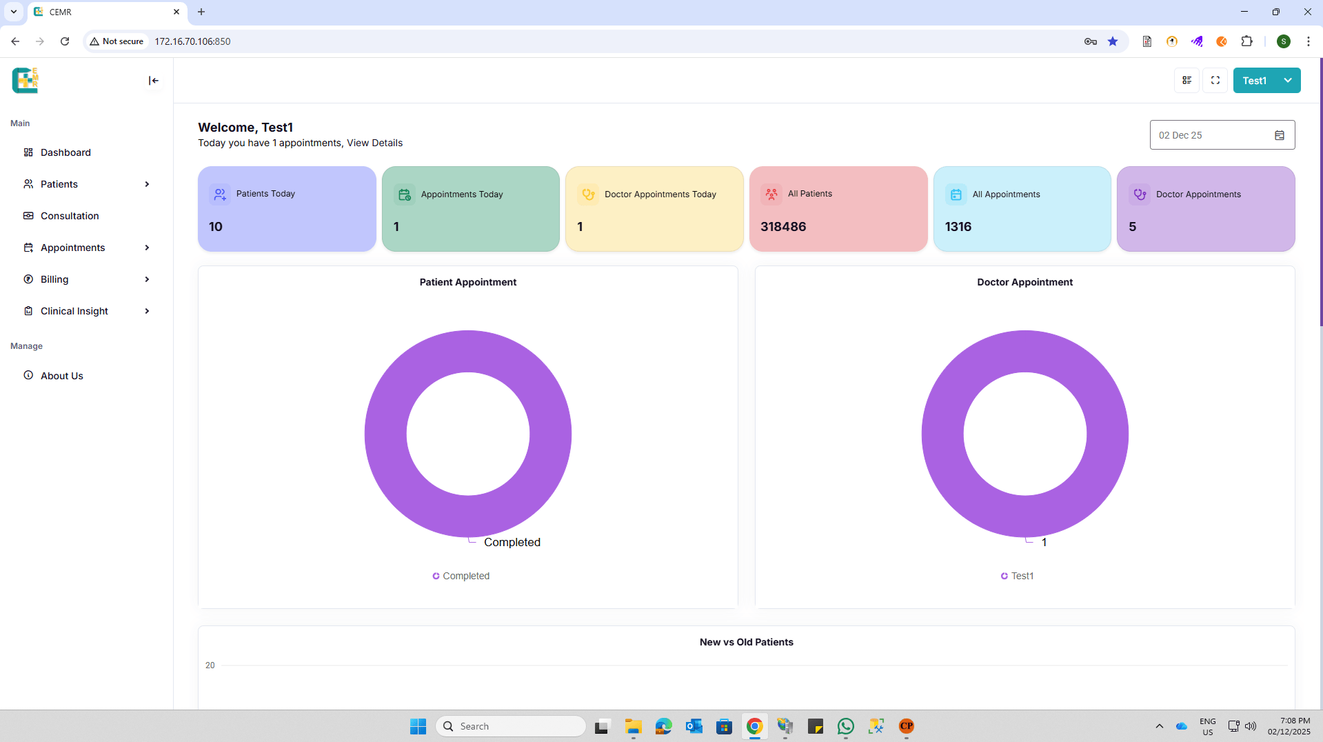Open a new browser tab
The width and height of the screenshot is (1323, 742).
[201, 12]
